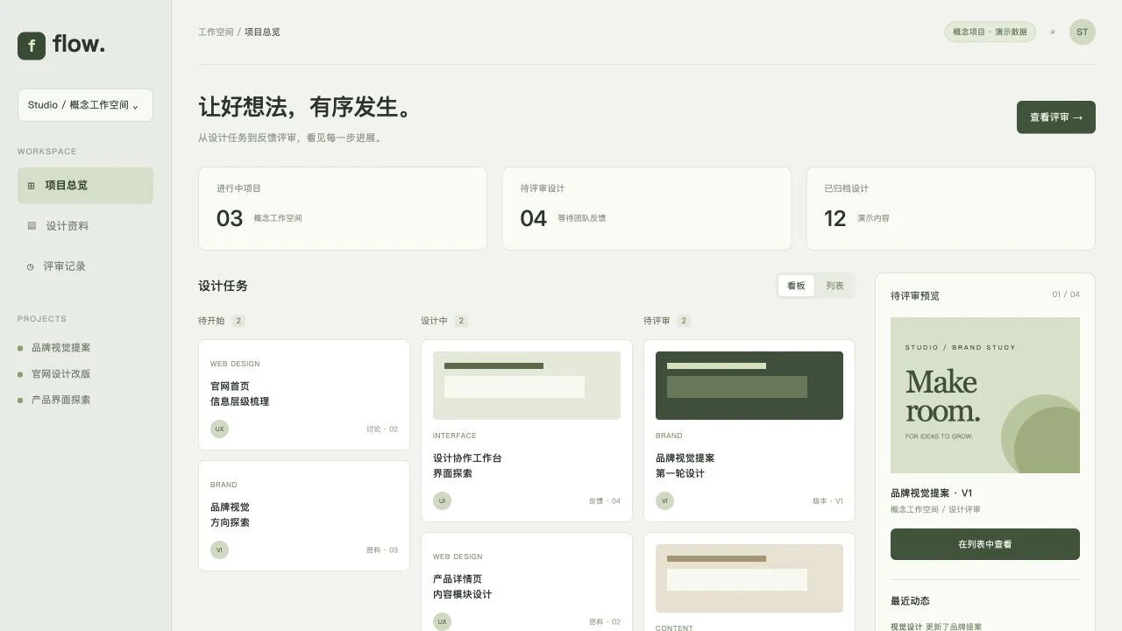Click the 查看评审 button
Screen dimensions: 1122x631
1056,117
